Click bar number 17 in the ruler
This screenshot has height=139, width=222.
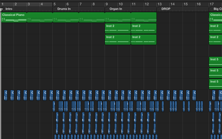(x=212, y=4)
